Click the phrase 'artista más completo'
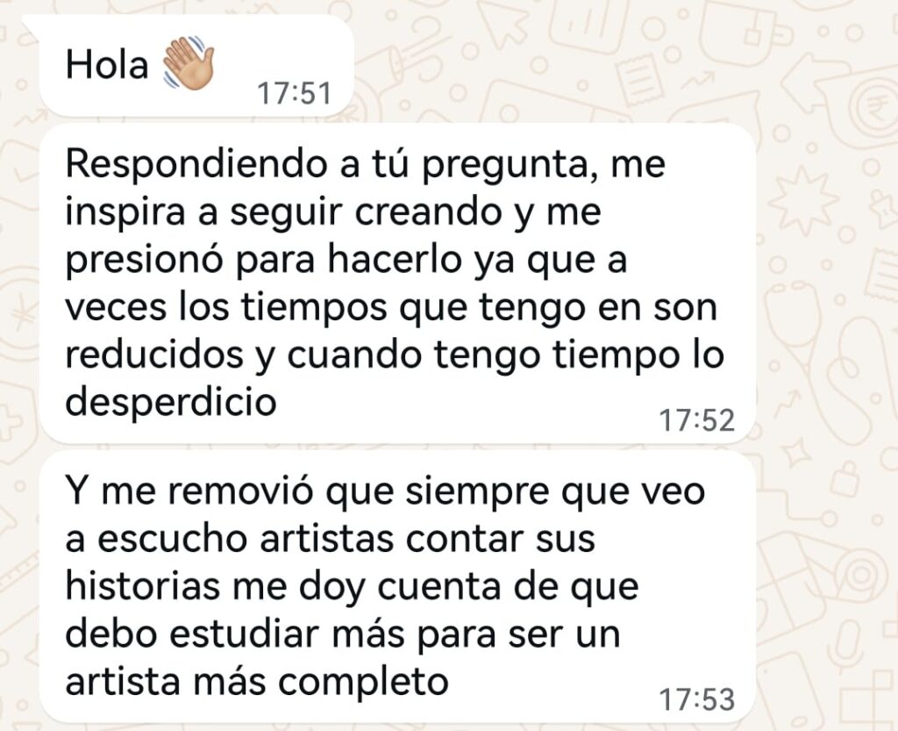Screen dimensions: 898x731 click(257, 681)
